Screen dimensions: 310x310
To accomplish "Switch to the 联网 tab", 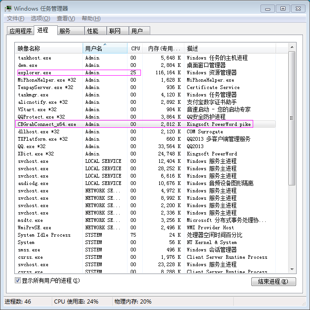I will 115,31.
